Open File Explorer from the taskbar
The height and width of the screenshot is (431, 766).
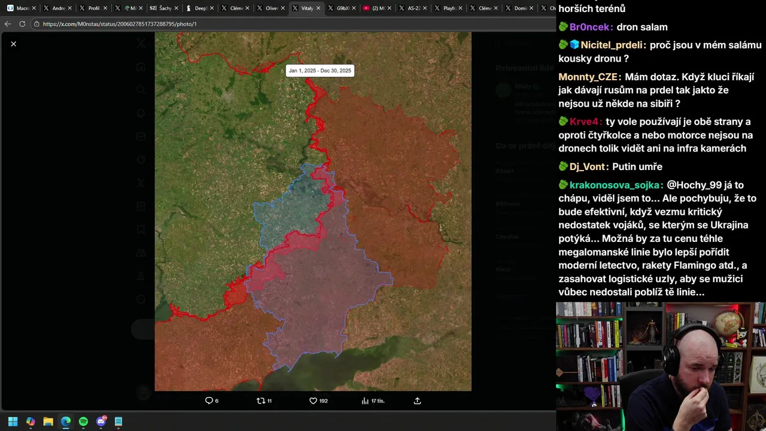(x=48, y=421)
